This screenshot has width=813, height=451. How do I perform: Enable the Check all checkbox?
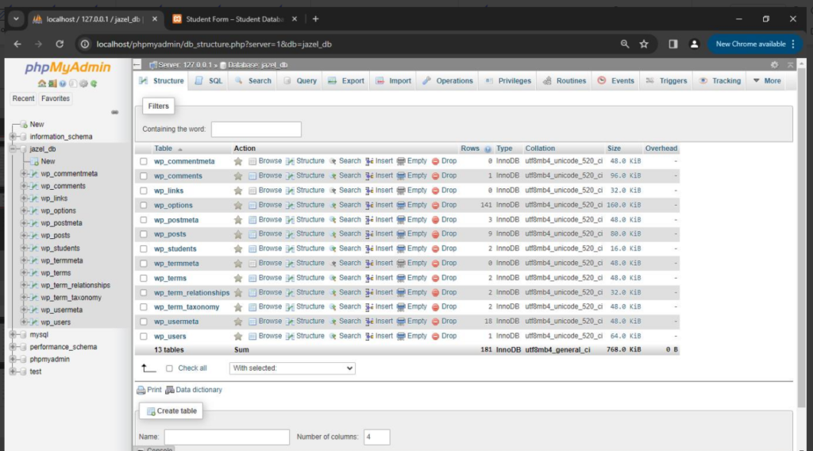pyautogui.click(x=169, y=368)
